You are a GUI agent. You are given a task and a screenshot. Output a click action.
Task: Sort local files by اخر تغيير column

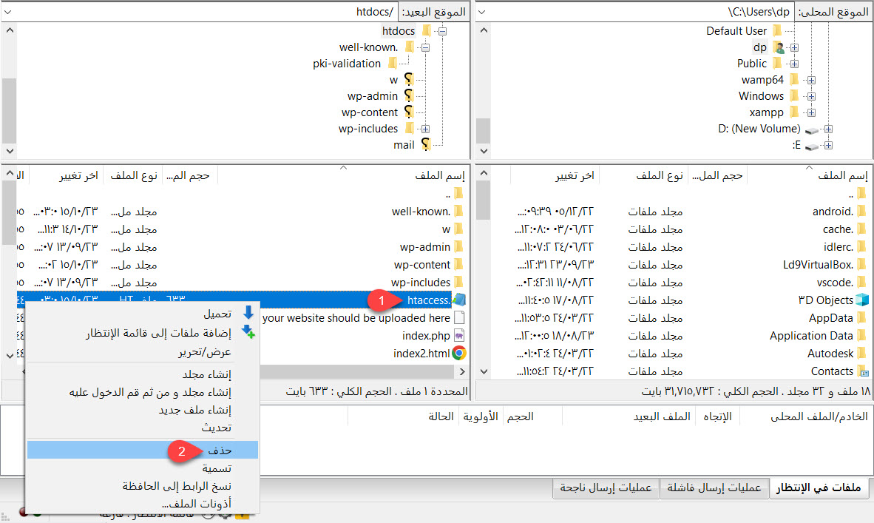(x=575, y=175)
